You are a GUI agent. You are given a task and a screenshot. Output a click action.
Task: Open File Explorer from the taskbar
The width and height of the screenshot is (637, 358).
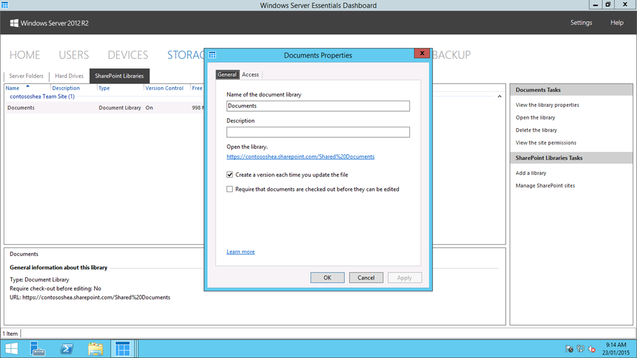pos(95,349)
